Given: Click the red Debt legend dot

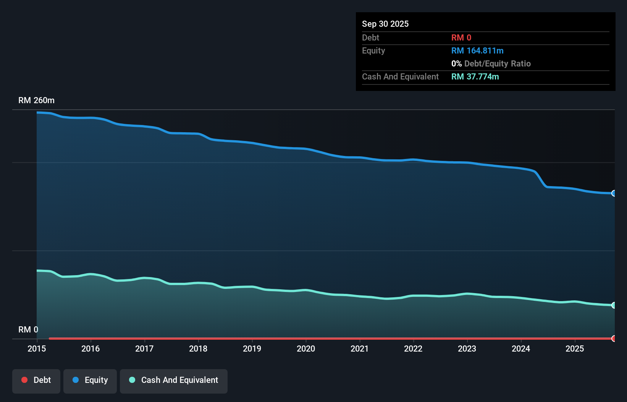Looking at the screenshot, I should [24, 380].
